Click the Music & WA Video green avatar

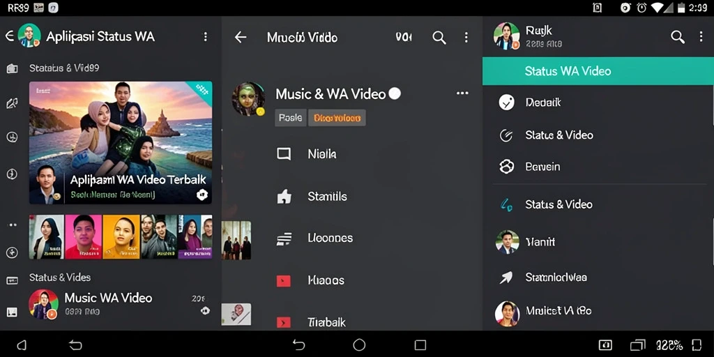(x=248, y=99)
